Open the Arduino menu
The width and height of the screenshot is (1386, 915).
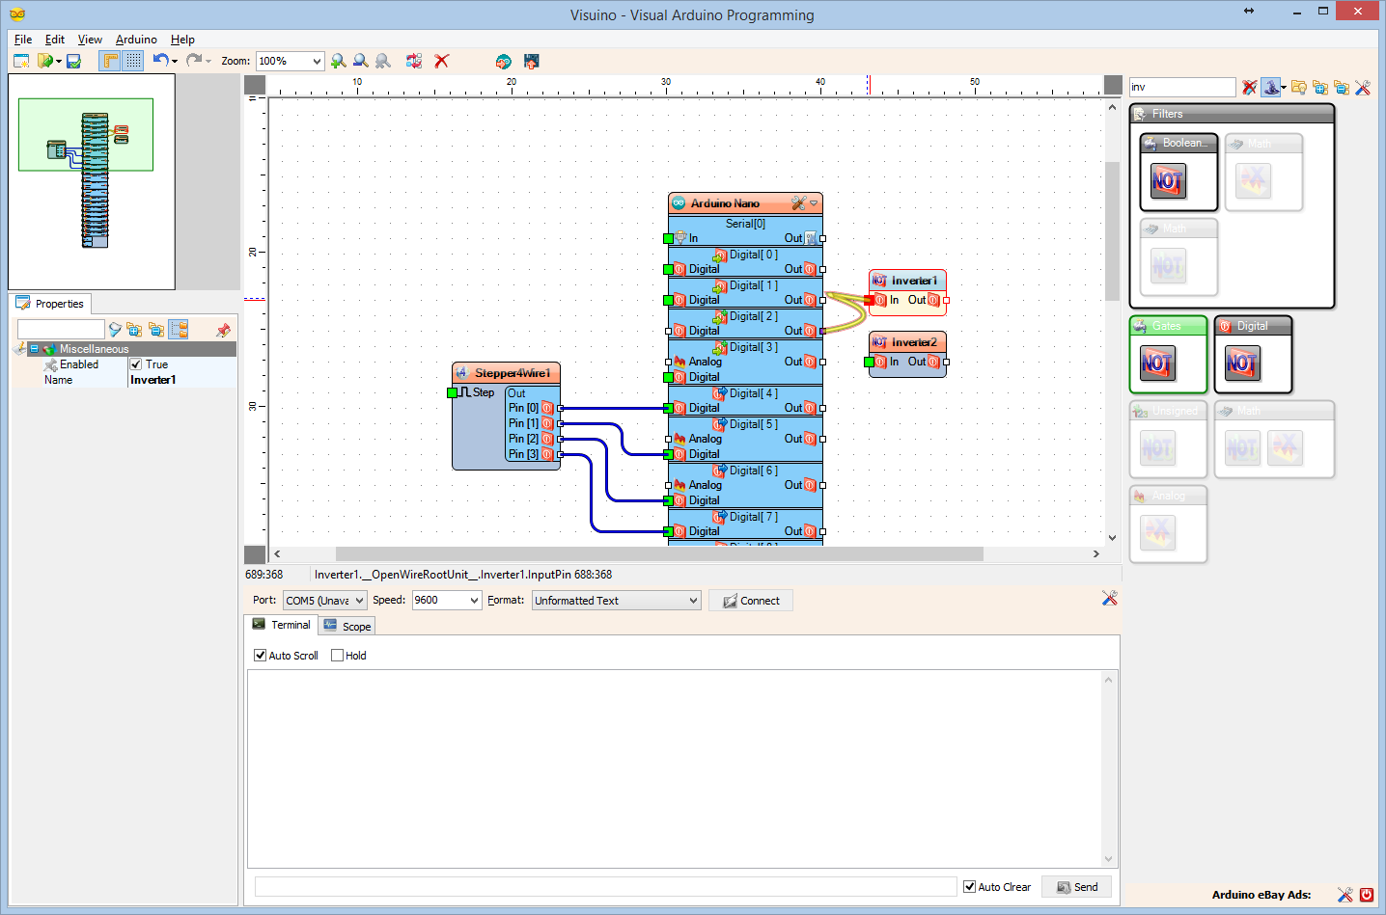[136, 40]
